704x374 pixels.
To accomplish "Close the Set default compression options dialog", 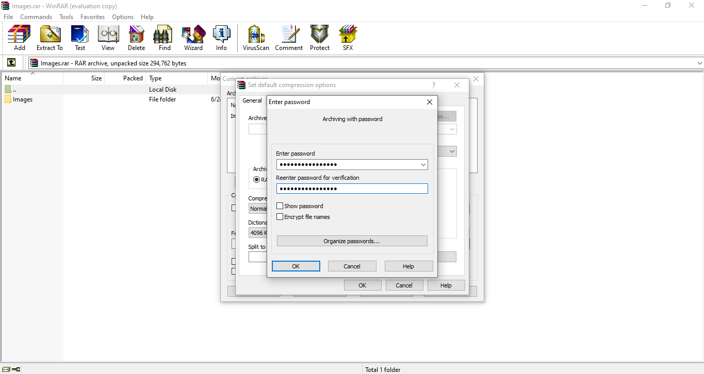I will coord(457,85).
